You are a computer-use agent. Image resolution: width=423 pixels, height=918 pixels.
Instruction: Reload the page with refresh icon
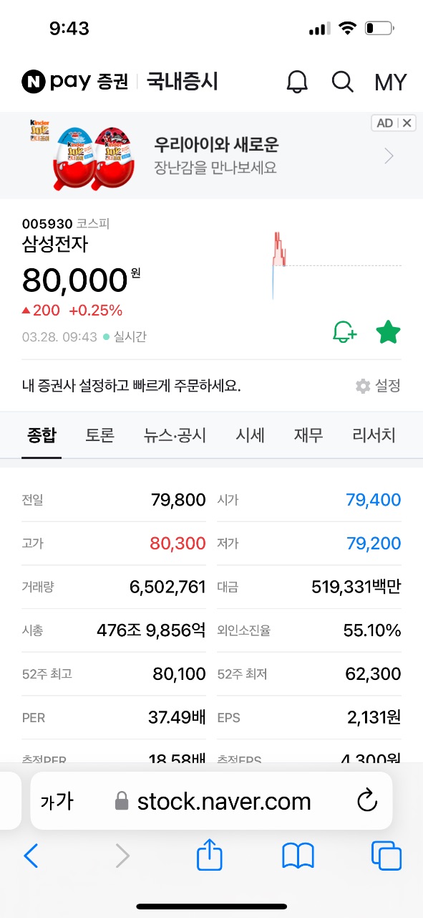(366, 801)
